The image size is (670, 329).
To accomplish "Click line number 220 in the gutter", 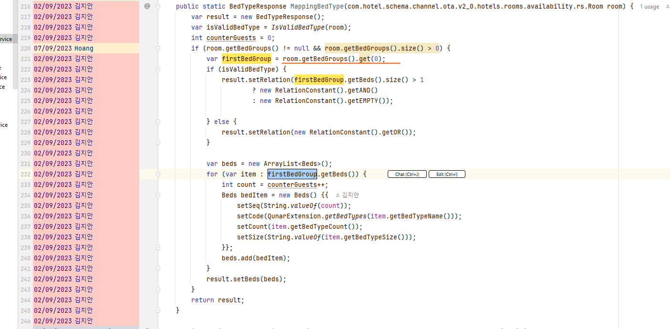I will [25, 48].
